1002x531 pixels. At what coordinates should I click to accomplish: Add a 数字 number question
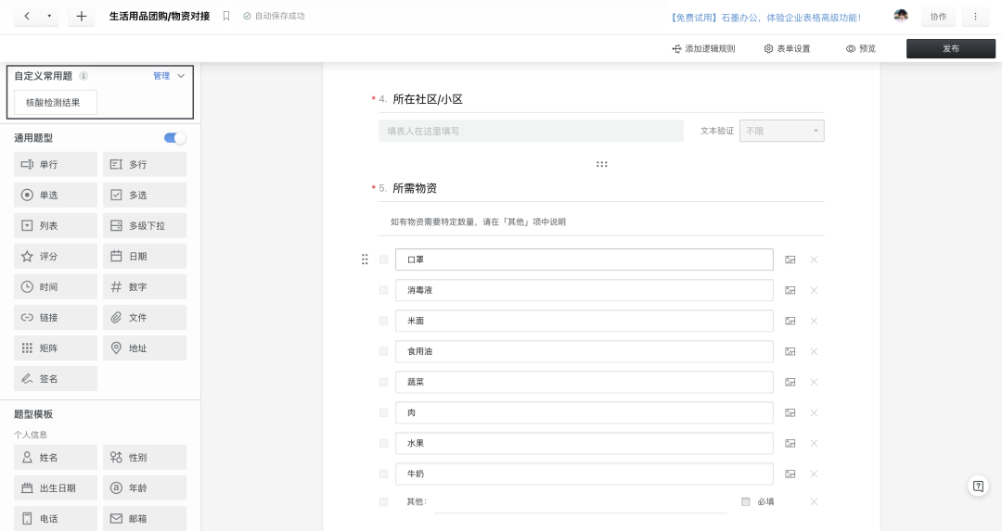point(145,286)
